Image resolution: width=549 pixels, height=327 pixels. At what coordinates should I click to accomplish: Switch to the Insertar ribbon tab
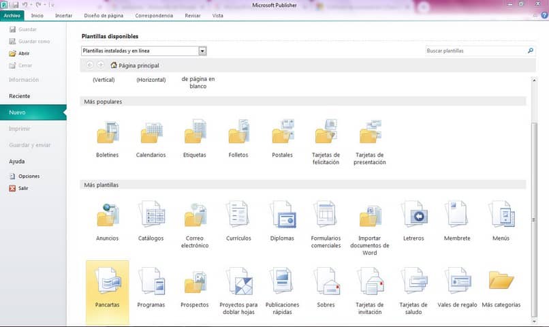tap(63, 15)
